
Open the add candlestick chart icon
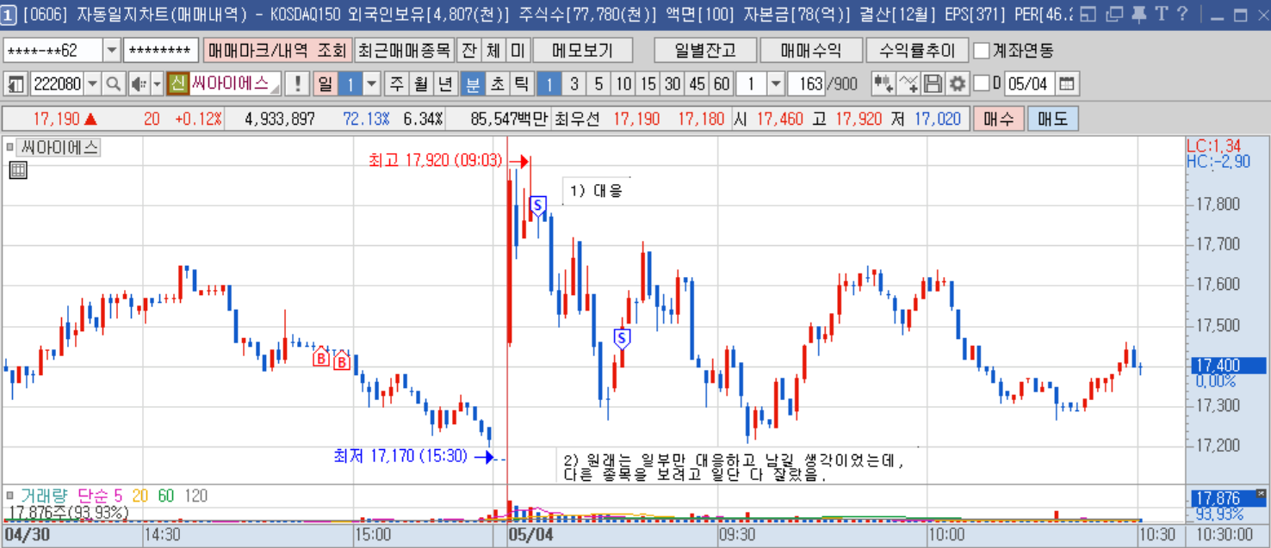pyautogui.click(x=883, y=84)
